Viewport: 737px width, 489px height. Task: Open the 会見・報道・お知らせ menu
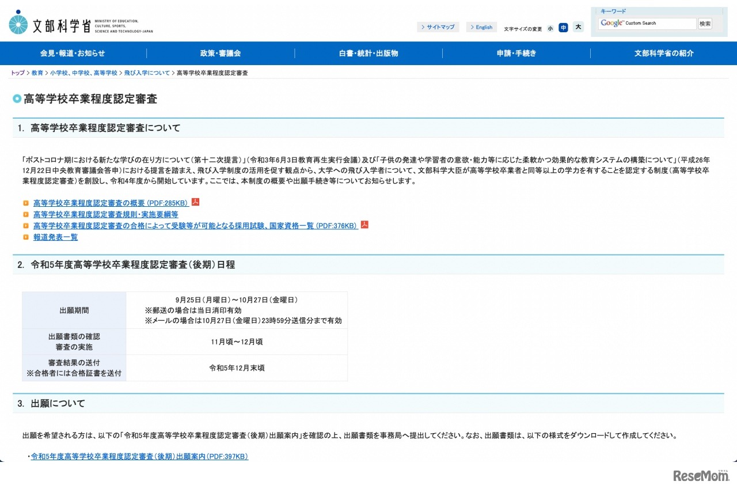click(73, 53)
